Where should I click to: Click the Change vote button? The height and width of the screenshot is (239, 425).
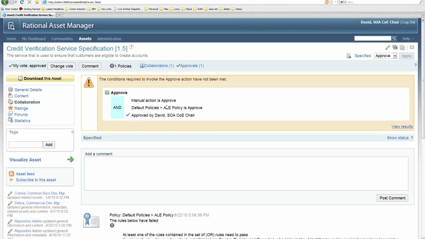pos(62,66)
